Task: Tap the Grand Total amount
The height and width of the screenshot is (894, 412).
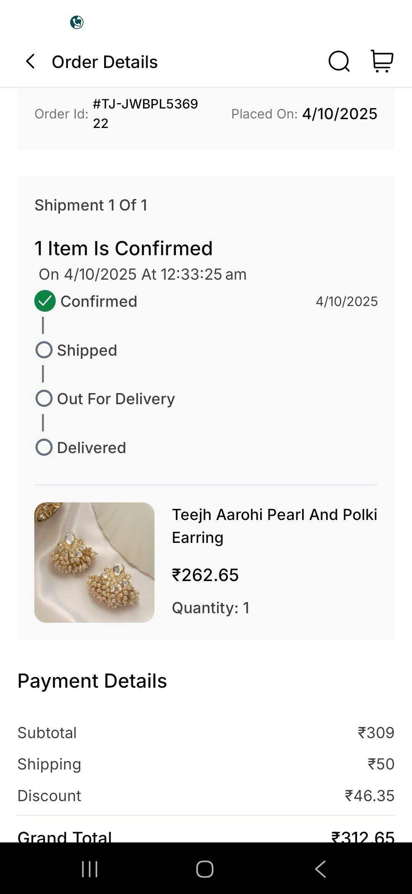Action: coord(362,837)
